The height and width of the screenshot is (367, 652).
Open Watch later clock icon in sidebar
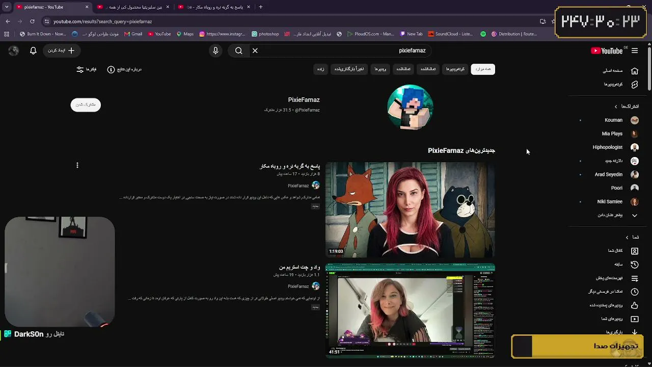pos(634,292)
